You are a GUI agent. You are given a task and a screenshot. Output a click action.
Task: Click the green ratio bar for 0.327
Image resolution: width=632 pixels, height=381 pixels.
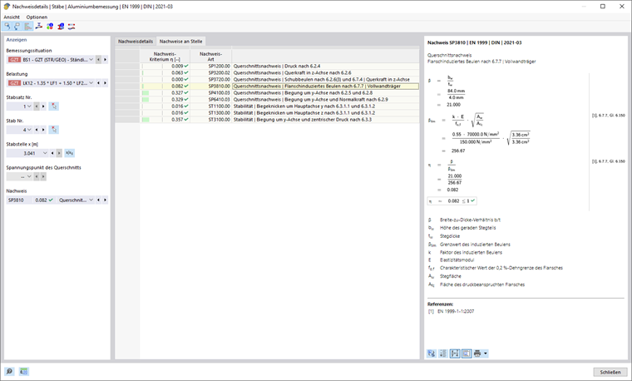click(x=146, y=92)
